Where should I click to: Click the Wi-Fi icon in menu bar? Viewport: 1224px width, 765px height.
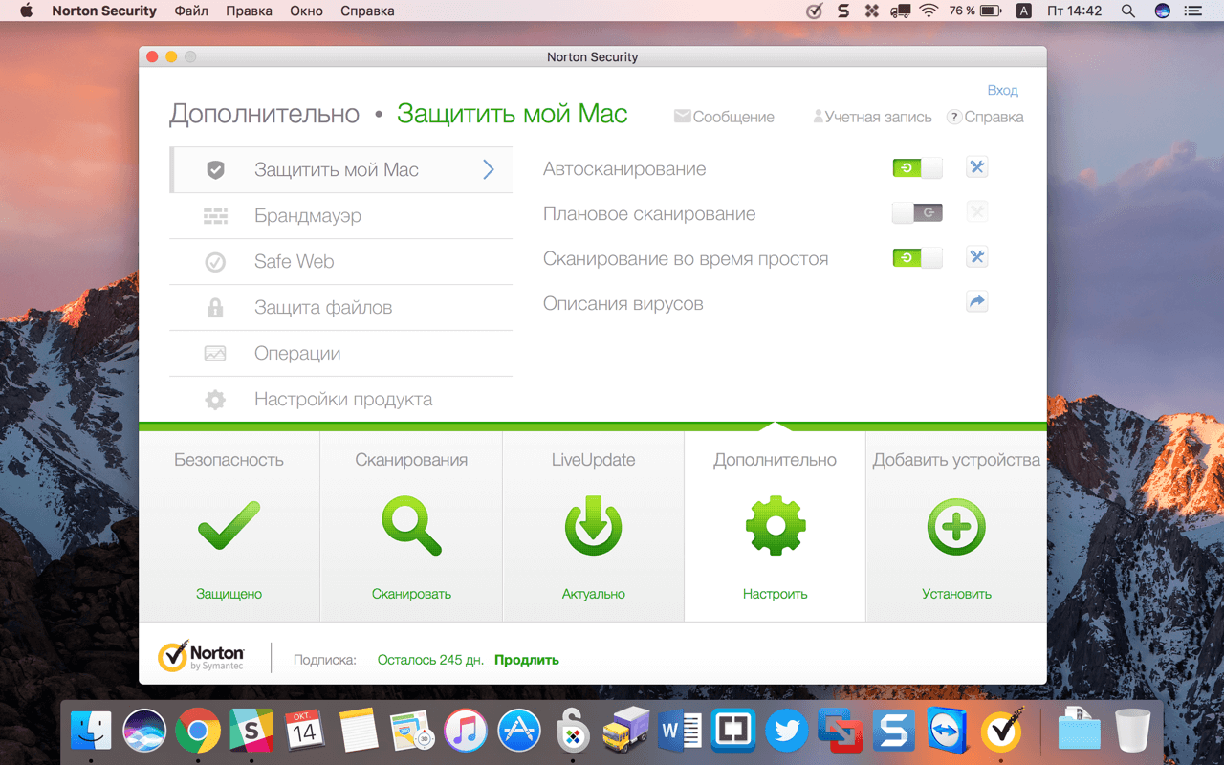click(929, 11)
